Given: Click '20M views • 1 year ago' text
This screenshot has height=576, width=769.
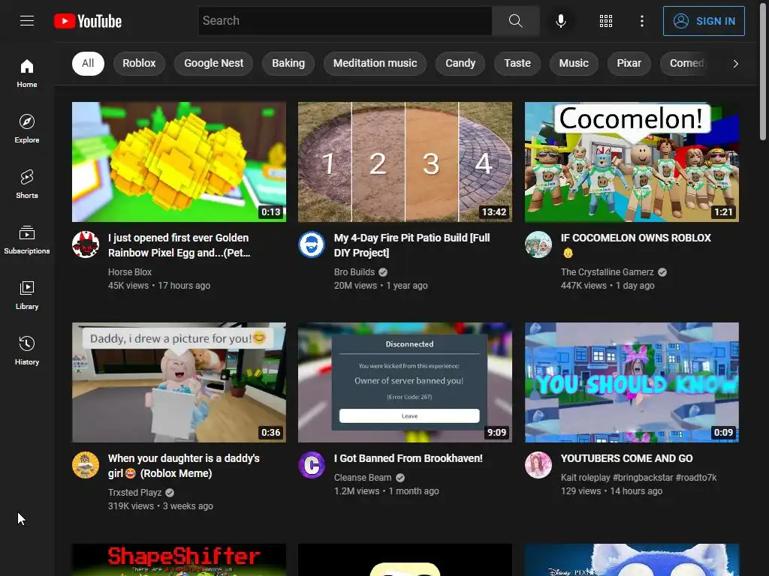Looking at the screenshot, I should (x=381, y=286).
